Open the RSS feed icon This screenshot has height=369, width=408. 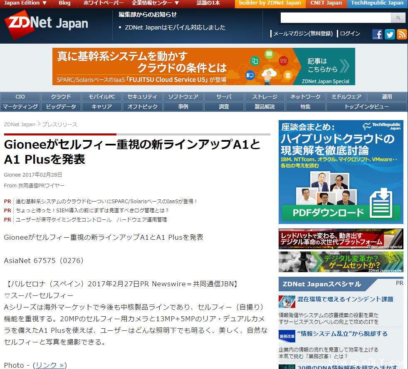[402, 34]
